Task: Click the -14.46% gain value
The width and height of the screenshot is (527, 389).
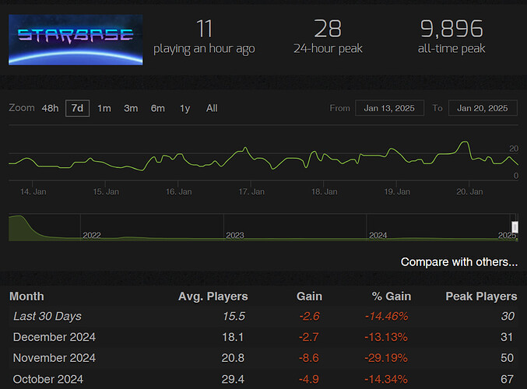Action: 386,316
